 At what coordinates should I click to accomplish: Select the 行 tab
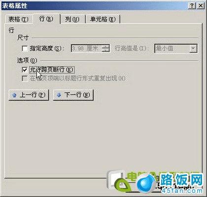[x=46, y=19]
